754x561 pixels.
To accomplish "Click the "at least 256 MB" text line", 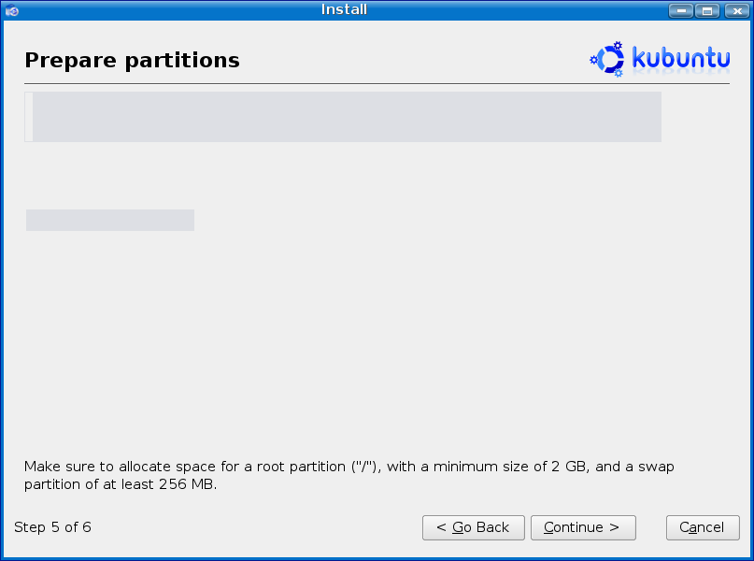I will [x=121, y=484].
